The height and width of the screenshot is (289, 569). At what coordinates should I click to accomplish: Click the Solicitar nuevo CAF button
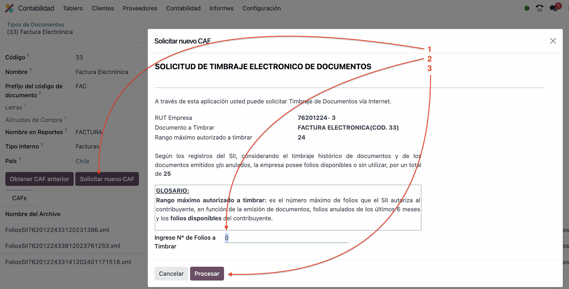(x=107, y=179)
